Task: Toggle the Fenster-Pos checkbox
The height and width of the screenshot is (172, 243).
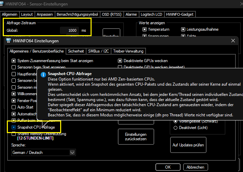Action: [x=14, y=101]
